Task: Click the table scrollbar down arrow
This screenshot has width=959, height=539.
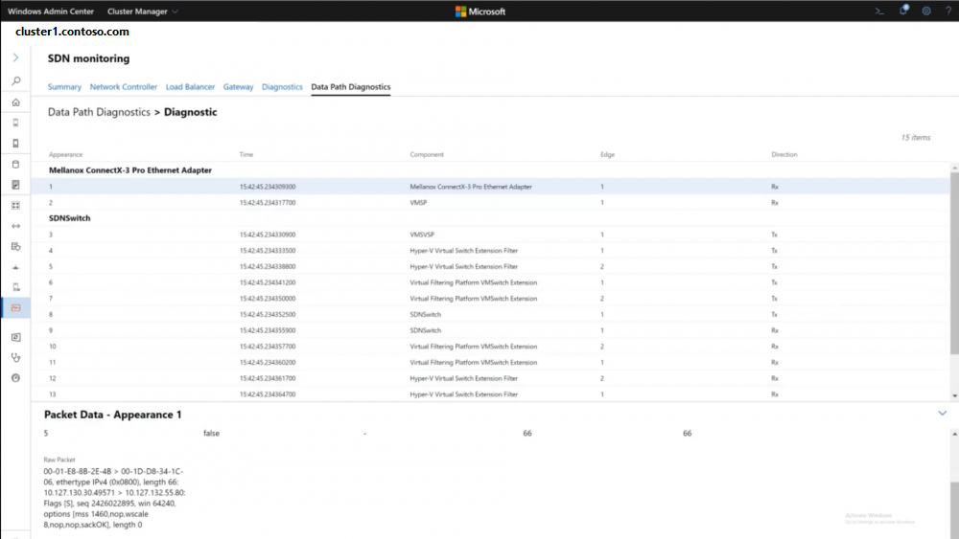Action: pos(954,396)
